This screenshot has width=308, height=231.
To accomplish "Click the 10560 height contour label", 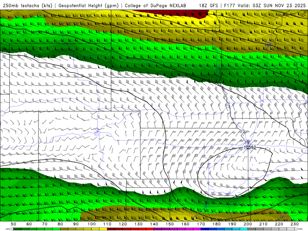I will pos(250,147).
